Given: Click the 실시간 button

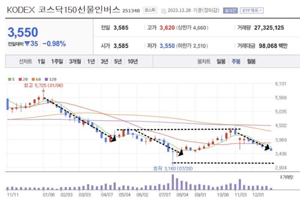Looking at the screenshot, I should pyautogui.click(x=230, y=11).
